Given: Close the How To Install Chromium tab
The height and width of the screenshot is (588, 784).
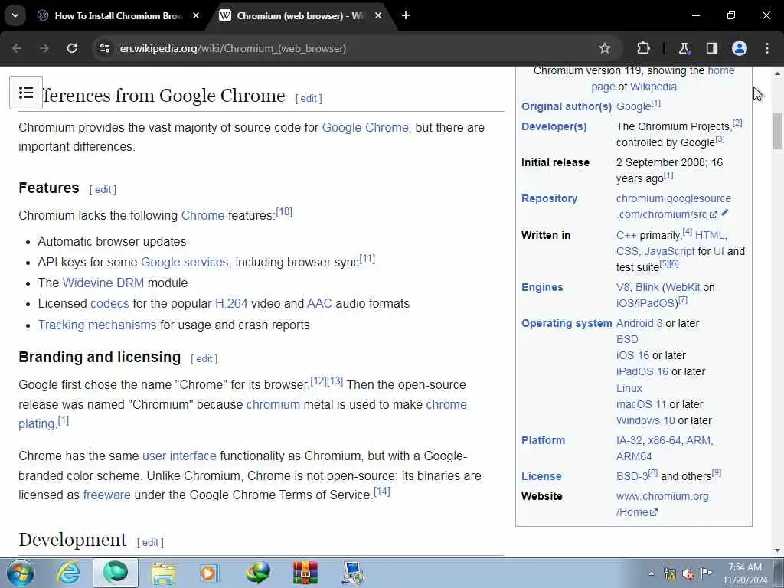Looking at the screenshot, I should tap(196, 15).
